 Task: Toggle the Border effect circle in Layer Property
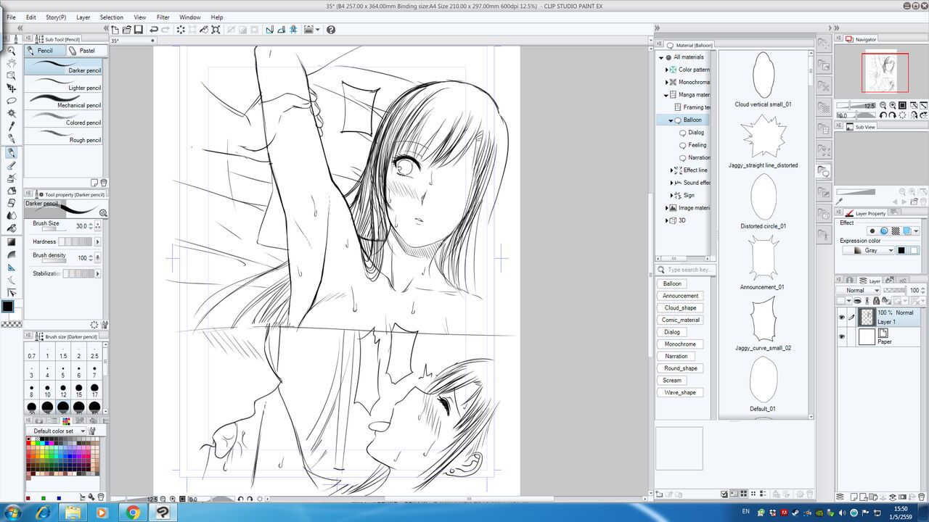coord(872,231)
